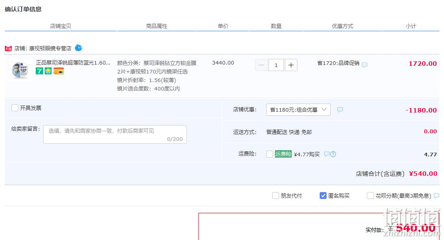Increase quantity with the plus button
The width and height of the screenshot is (444, 240).
pyautogui.click(x=291, y=65)
